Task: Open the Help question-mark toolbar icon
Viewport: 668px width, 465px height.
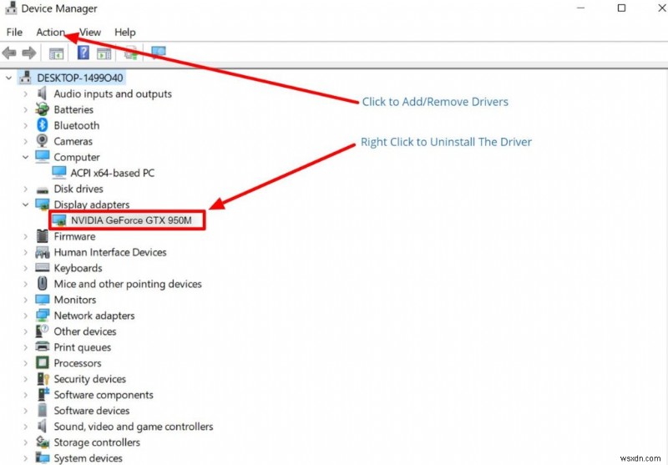Action: pyautogui.click(x=83, y=53)
